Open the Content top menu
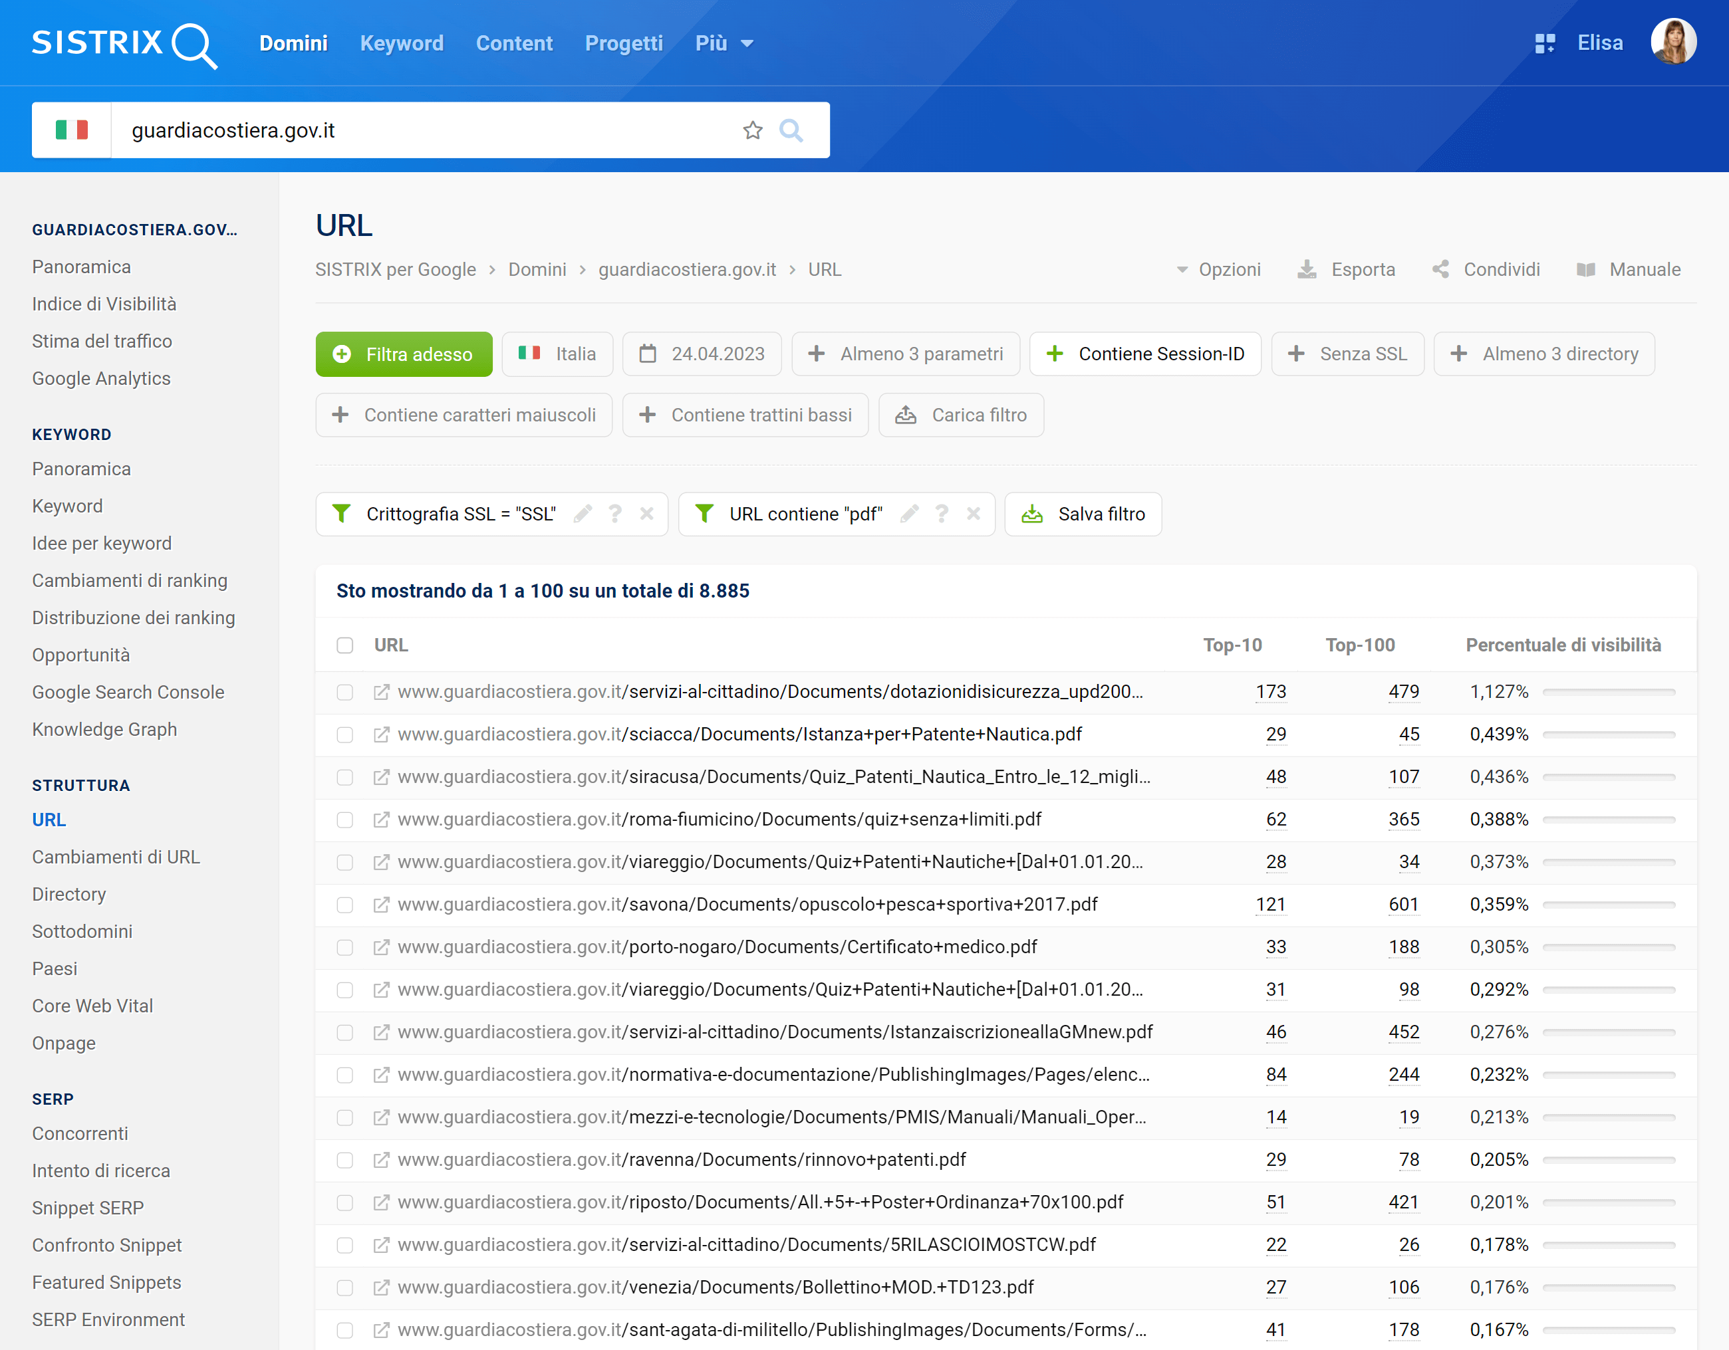Screen dimensions: 1729x1350 click(x=514, y=43)
